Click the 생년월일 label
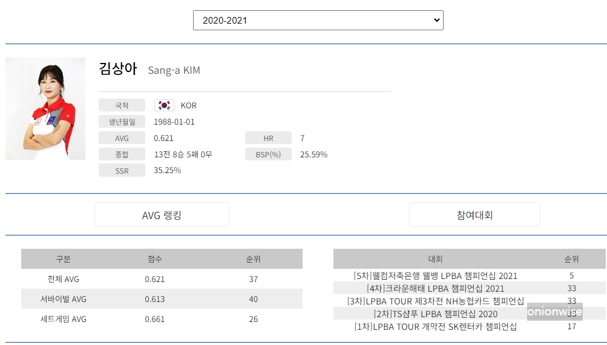The image size is (607, 345). tap(122, 122)
